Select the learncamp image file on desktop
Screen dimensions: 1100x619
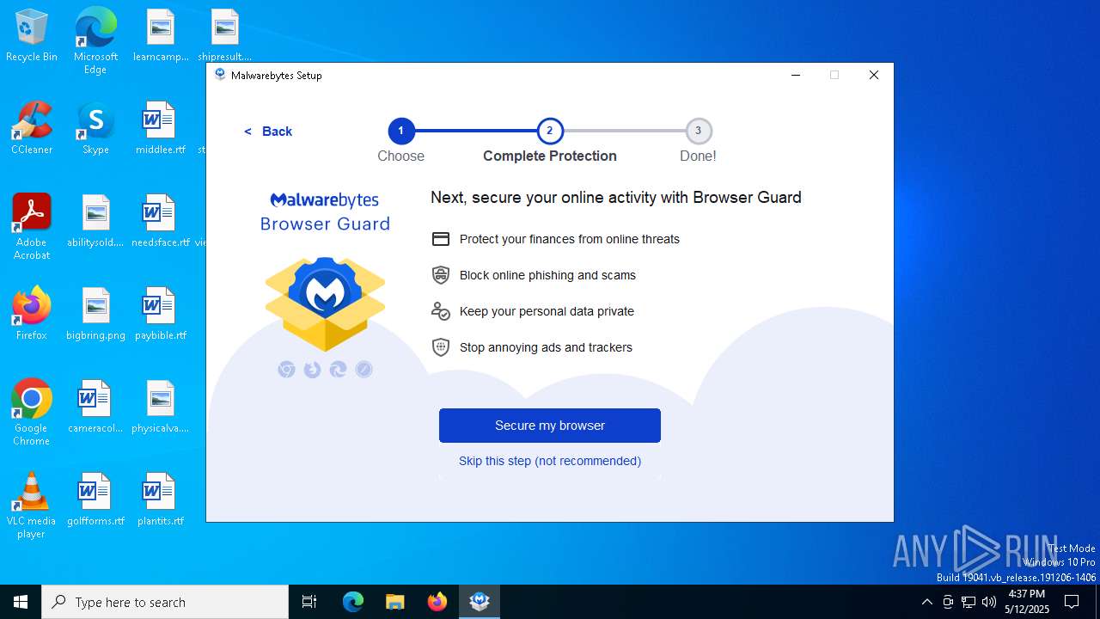pos(160,36)
